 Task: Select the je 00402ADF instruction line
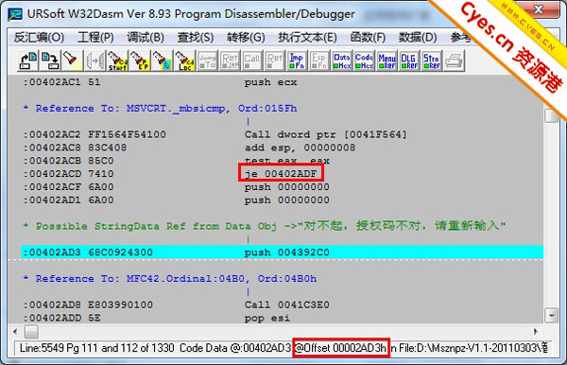coord(282,174)
